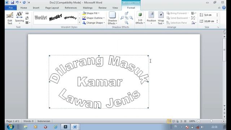Switch to the Insert tab
The width and height of the screenshot is (231, 130).
tap(36, 8)
